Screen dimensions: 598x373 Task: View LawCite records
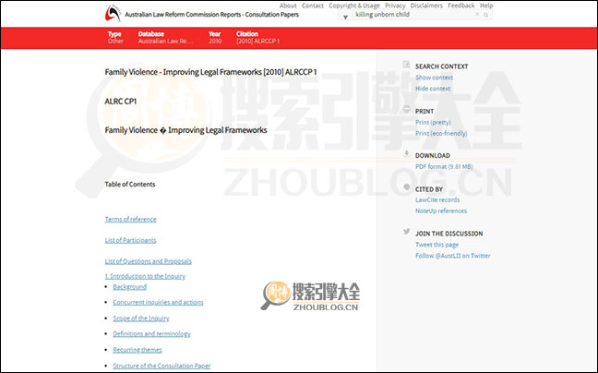click(x=437, y=199)
